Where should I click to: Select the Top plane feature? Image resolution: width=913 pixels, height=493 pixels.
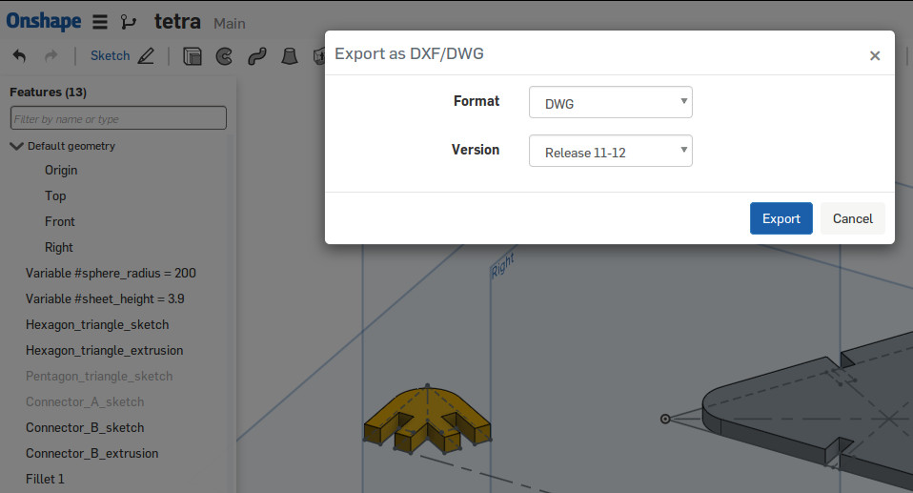click(x=55, y=195)
